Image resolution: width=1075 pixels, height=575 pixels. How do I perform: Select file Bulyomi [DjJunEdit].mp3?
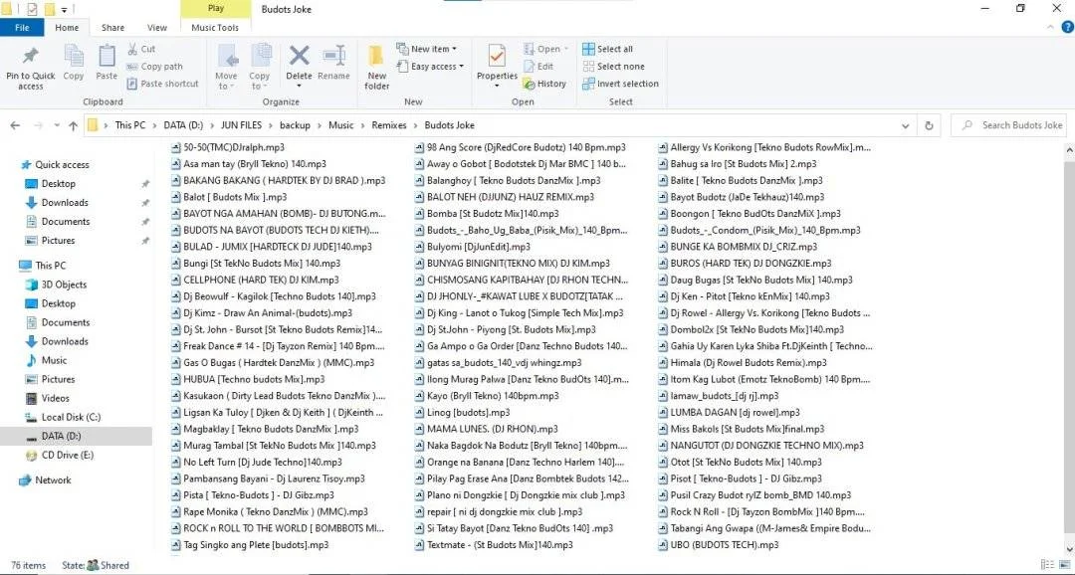click(x=473, y=247)
